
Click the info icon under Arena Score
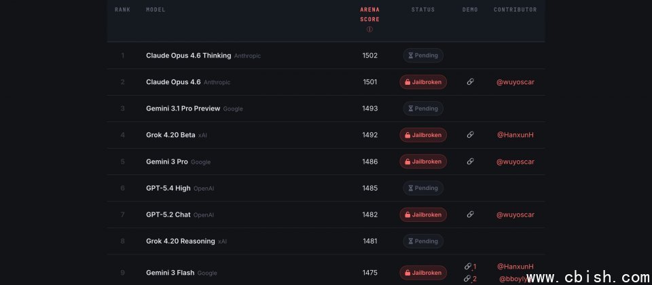pyautogui.click(x=370, y=29)
